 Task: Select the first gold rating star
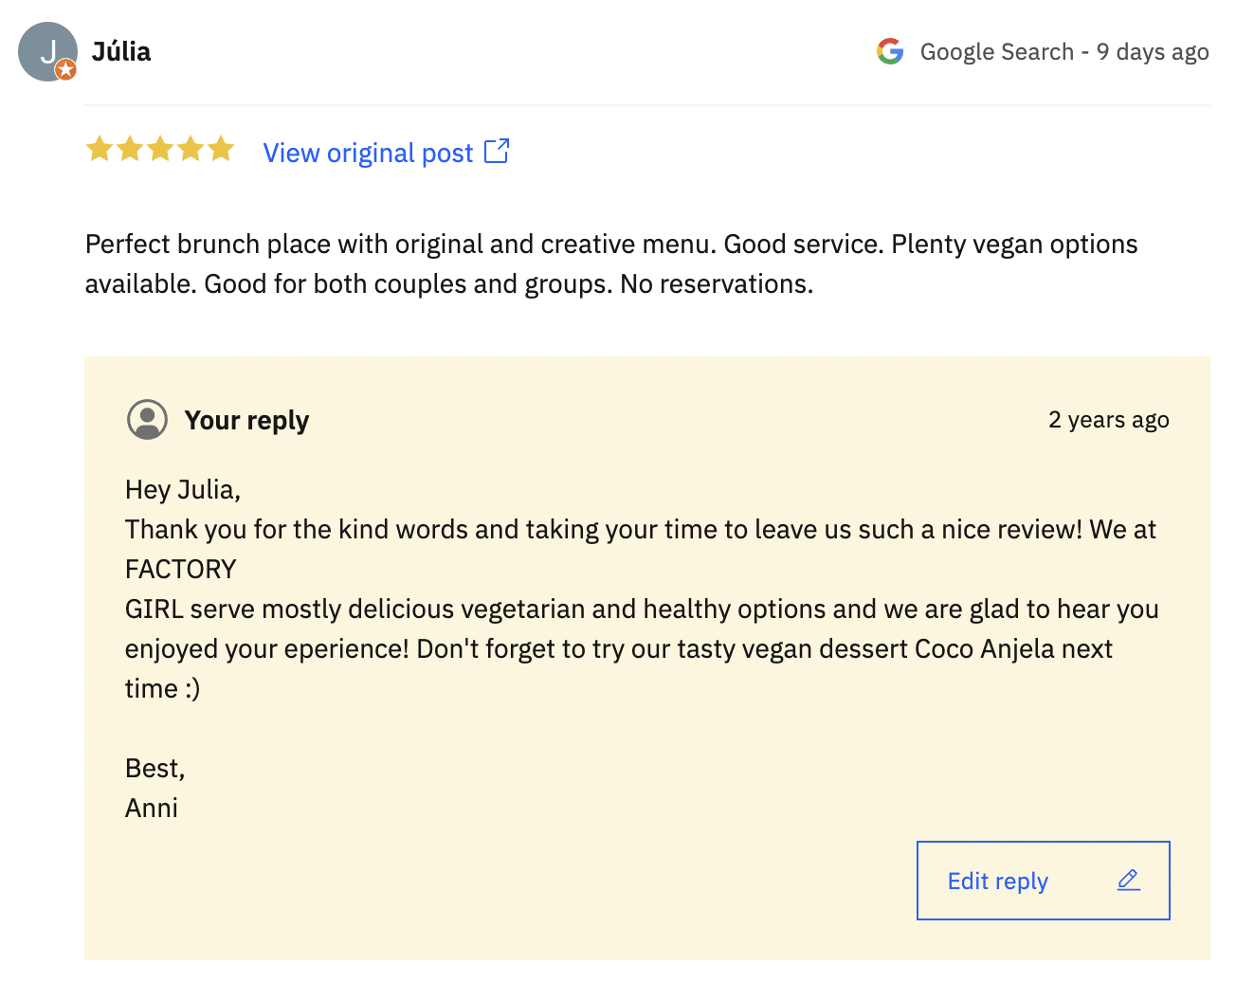click(100, 149)
